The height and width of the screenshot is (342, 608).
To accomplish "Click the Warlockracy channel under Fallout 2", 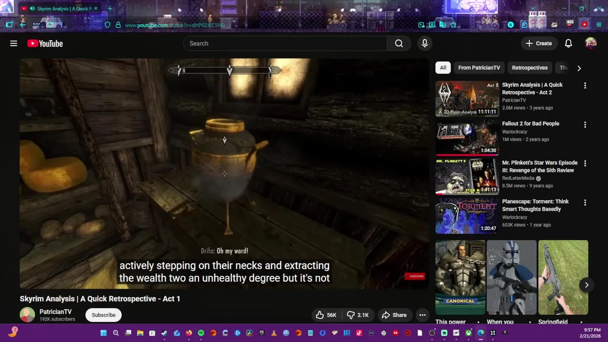I will click(x=515, y=132).
